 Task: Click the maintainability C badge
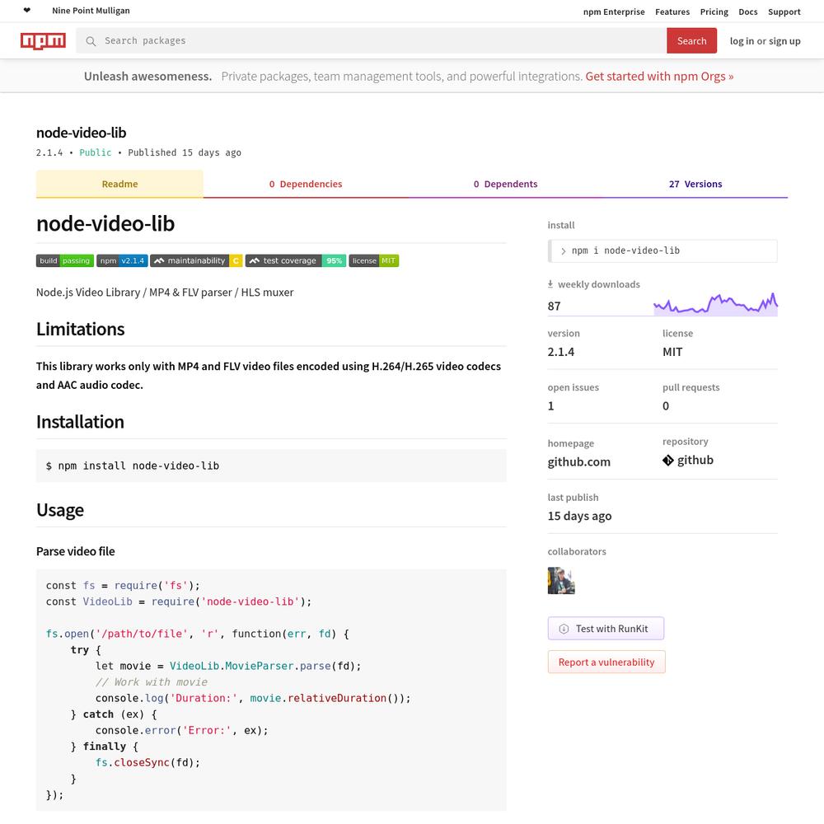196,260
